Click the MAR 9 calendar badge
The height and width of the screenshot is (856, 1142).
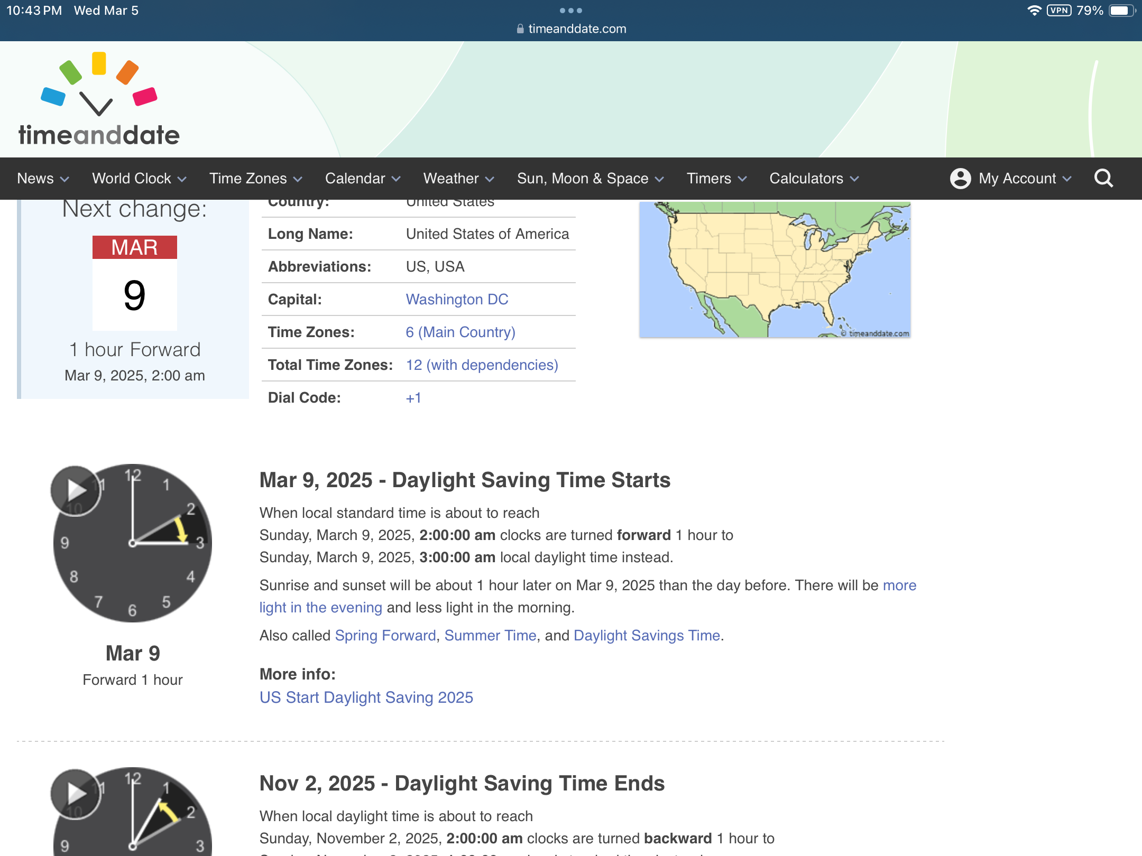point(134,283)
